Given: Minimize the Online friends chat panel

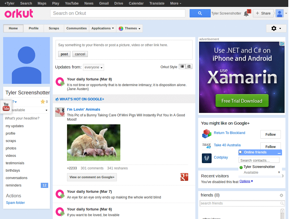Looking at the screenshot, I should pyautogui.click(x=279, y=153).
